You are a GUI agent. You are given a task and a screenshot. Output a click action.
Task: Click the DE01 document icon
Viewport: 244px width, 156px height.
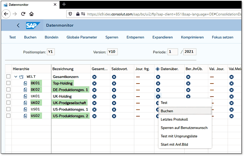[26, 83]
